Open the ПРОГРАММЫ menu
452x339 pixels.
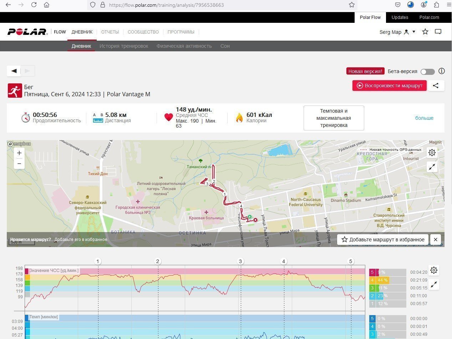[181, 32]
